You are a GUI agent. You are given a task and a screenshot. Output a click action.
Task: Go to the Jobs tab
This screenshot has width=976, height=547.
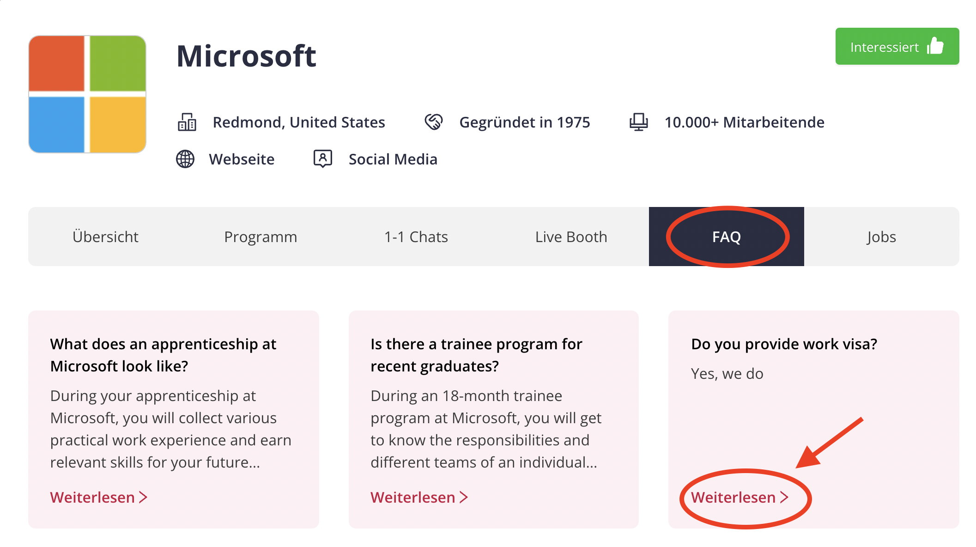click(882, 237)
